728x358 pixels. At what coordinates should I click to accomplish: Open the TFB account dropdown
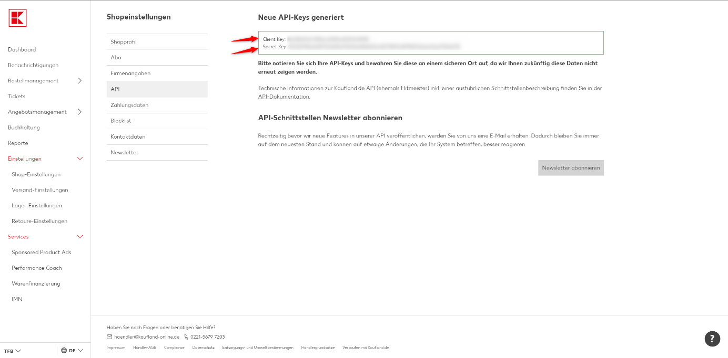pyautogui.click(x=13, y=351)
